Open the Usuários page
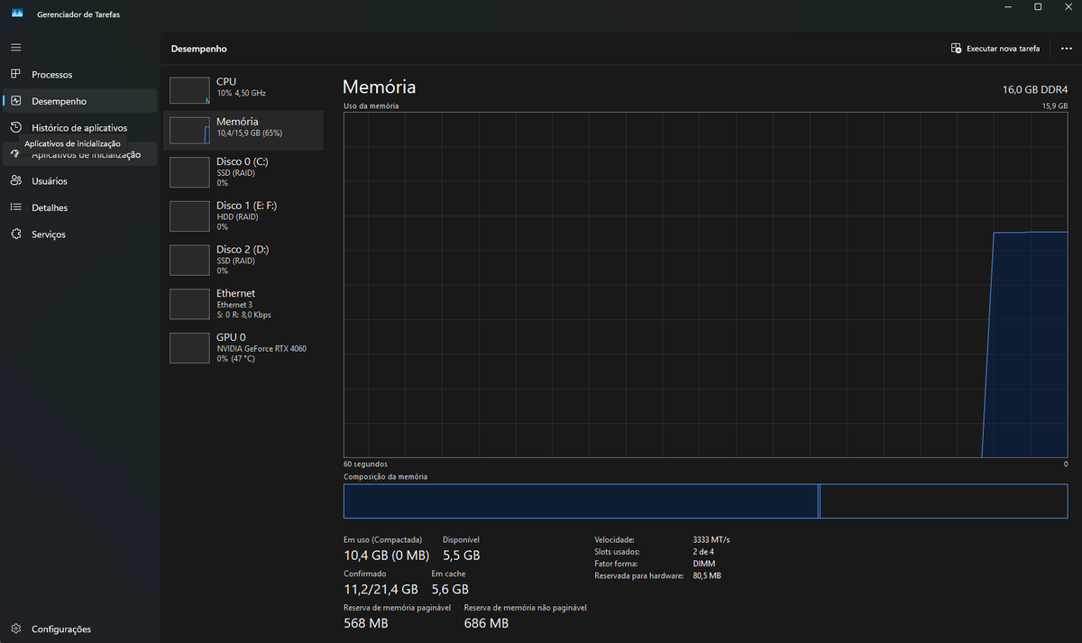 tap(80, 181)
